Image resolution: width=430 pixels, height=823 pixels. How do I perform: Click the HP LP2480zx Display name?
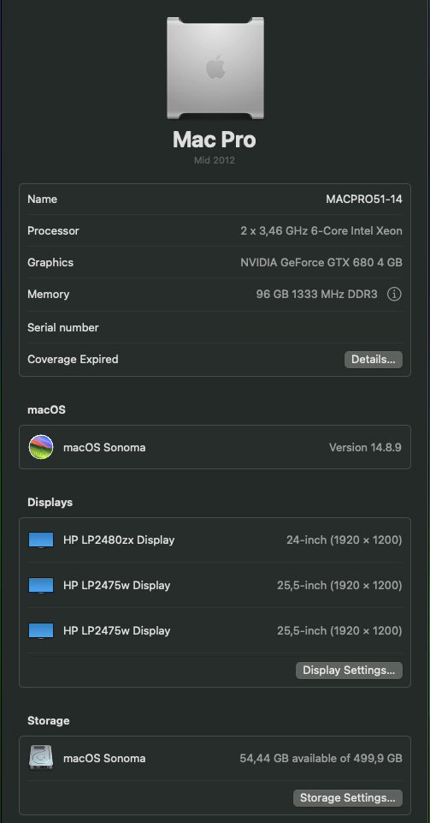click(119, 540)
